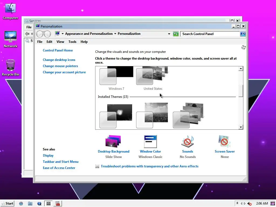
Task: Select the third installed theme thumbnail
Action: coord(188,115)
